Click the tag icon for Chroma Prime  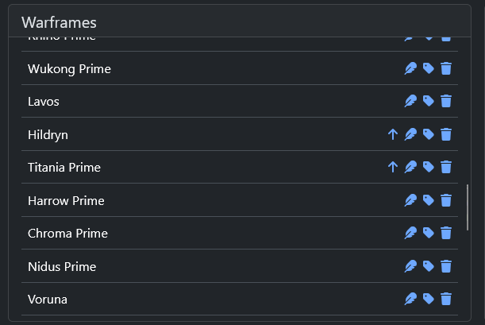(x=429, y=233)
